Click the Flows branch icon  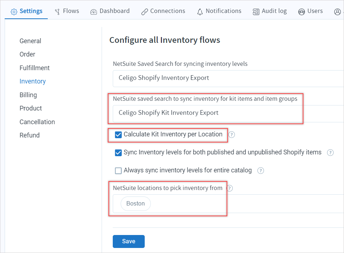pos(57,12)
